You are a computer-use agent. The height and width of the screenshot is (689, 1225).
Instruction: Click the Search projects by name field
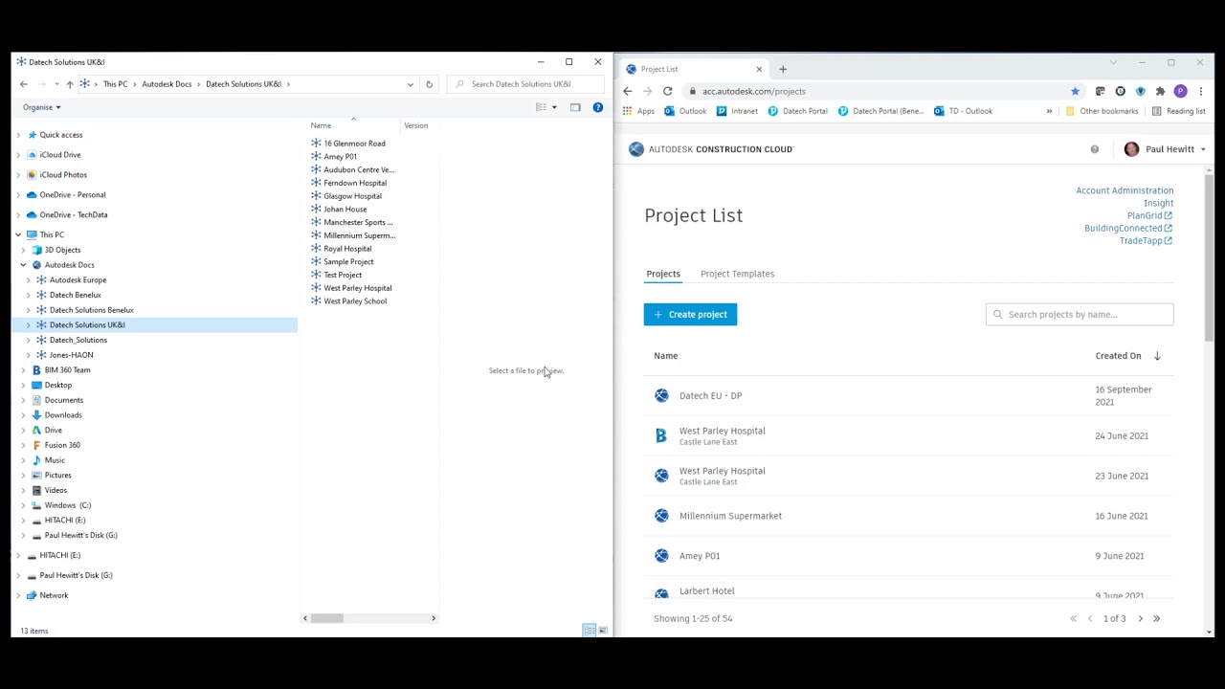click(1080, 315)
